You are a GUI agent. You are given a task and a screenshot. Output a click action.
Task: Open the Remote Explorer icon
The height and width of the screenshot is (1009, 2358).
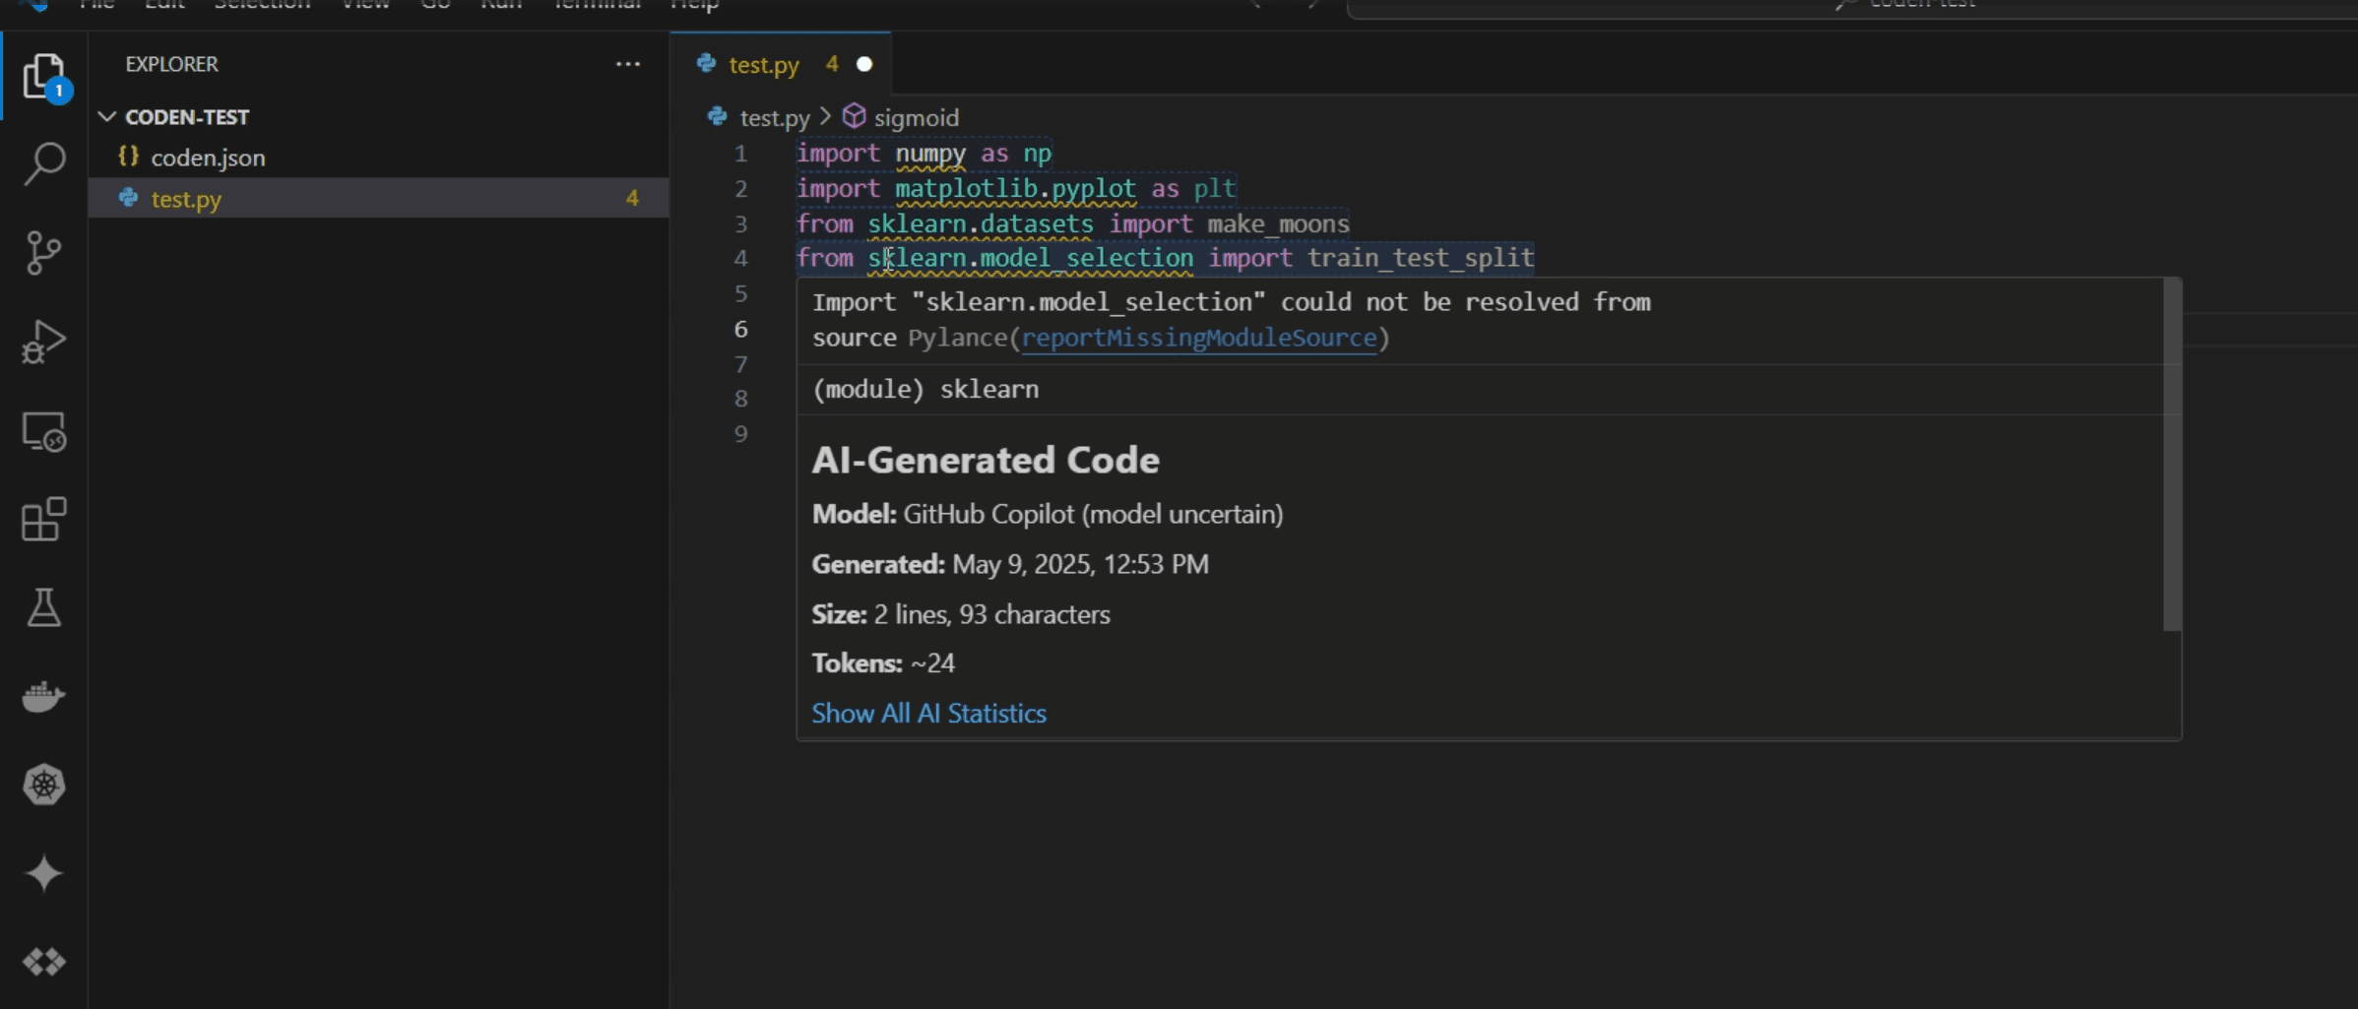(44, 431)
